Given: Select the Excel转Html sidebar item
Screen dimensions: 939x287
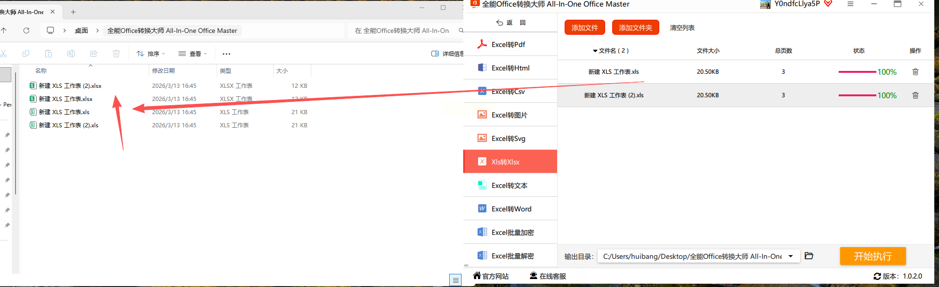Looking at the screenshot, I should [510, 68].
